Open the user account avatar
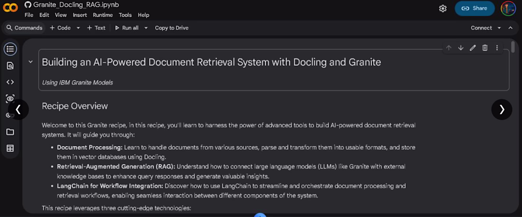This screenshot has width=522, height=217. pos(508,9)
